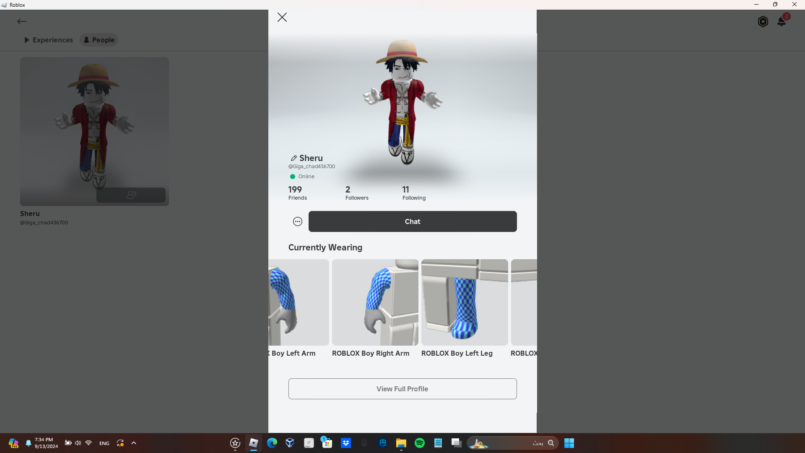Click the Roblox taskbar icon
This screenshot has height=453, width=805.
(x=254, y=443)
